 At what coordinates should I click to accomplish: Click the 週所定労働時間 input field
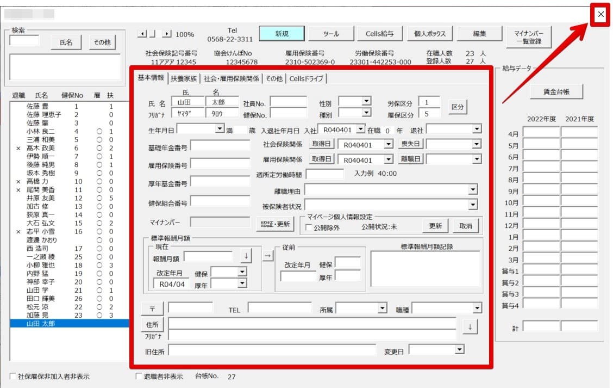click(x=324, y=174)
